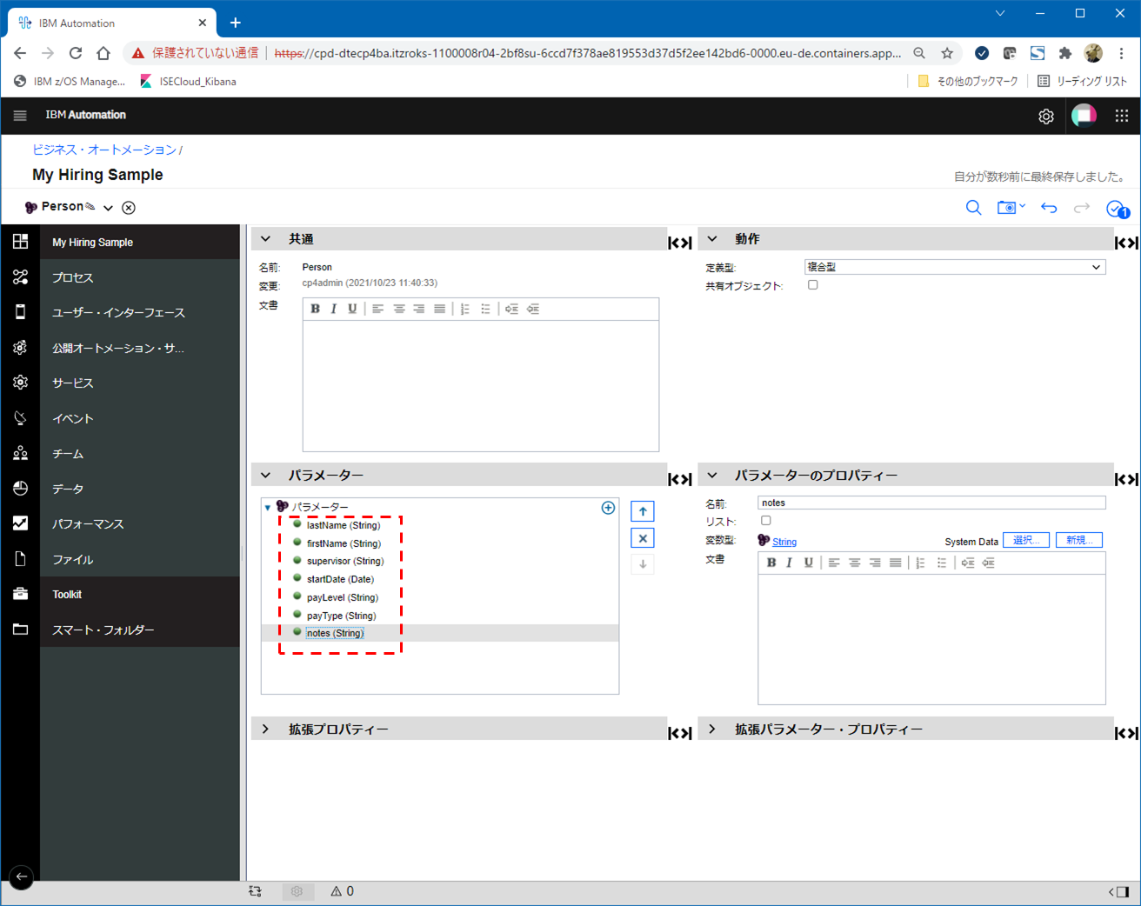Click the Performance chart sidebar icon
The height and width of the screenshot is (906, 1141).
click(x=20, y=523)
